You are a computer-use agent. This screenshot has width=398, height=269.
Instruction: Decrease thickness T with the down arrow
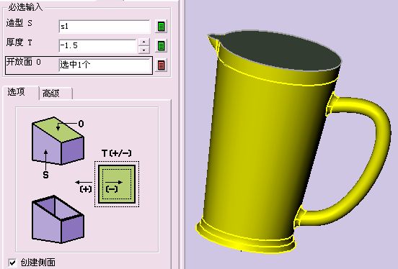[144, 50]
